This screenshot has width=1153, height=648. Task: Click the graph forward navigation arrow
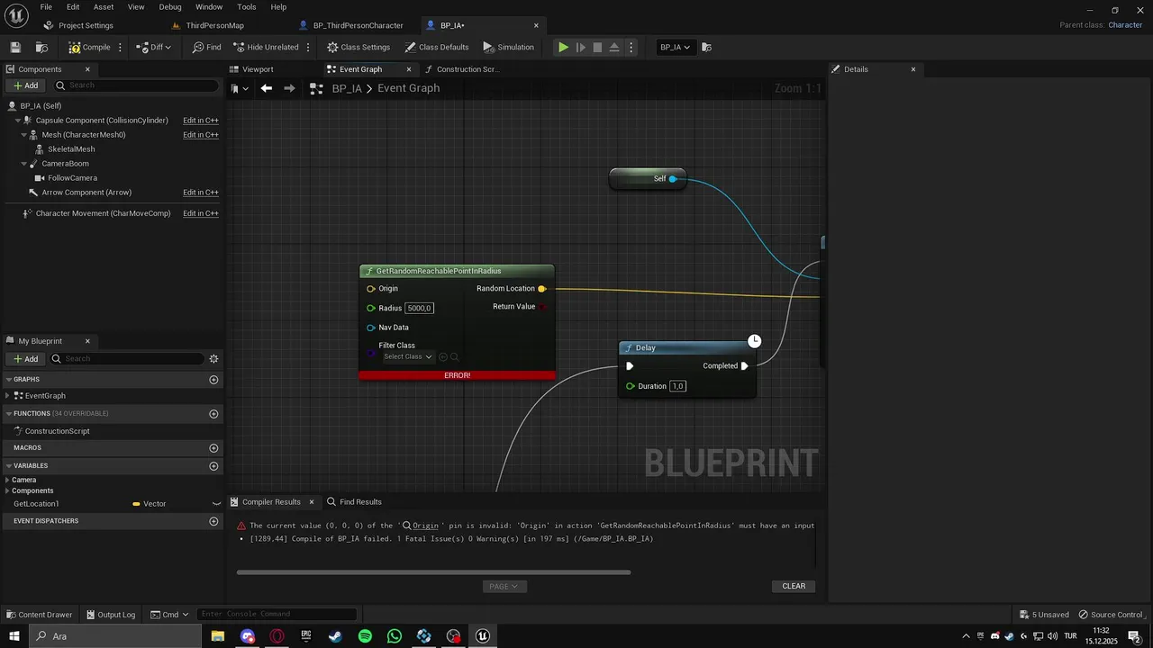(289, 88)
